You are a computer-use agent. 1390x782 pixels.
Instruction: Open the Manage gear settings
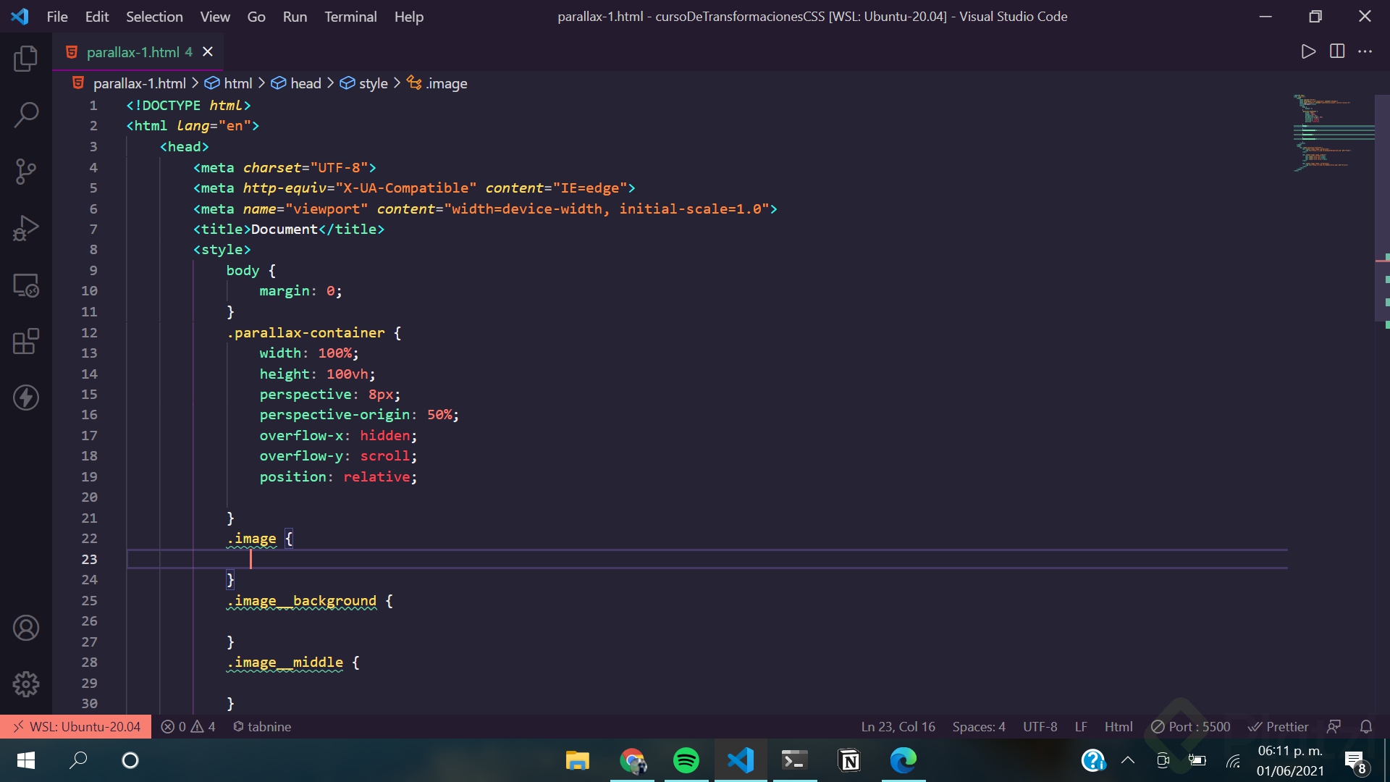[x=26, y=684]
